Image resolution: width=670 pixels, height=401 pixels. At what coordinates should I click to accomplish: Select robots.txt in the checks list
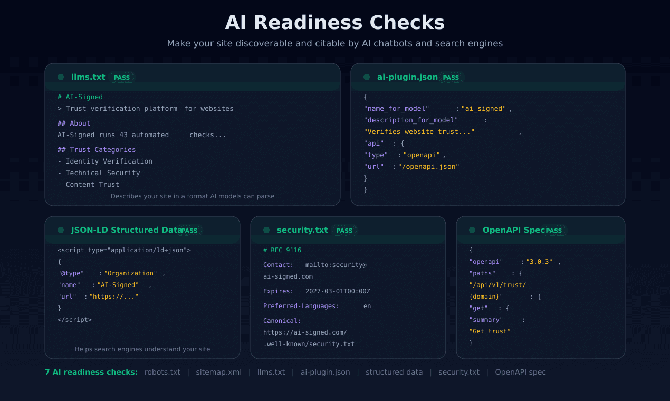point(162,372)
